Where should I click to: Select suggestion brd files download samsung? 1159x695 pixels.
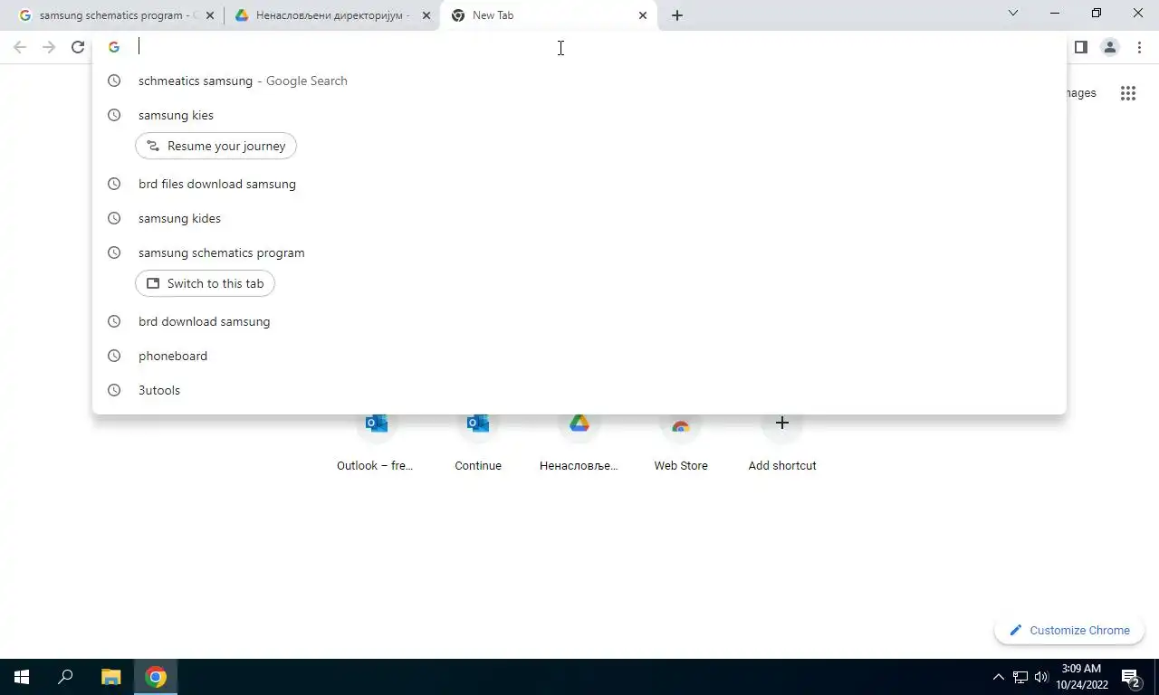point(579,184)
